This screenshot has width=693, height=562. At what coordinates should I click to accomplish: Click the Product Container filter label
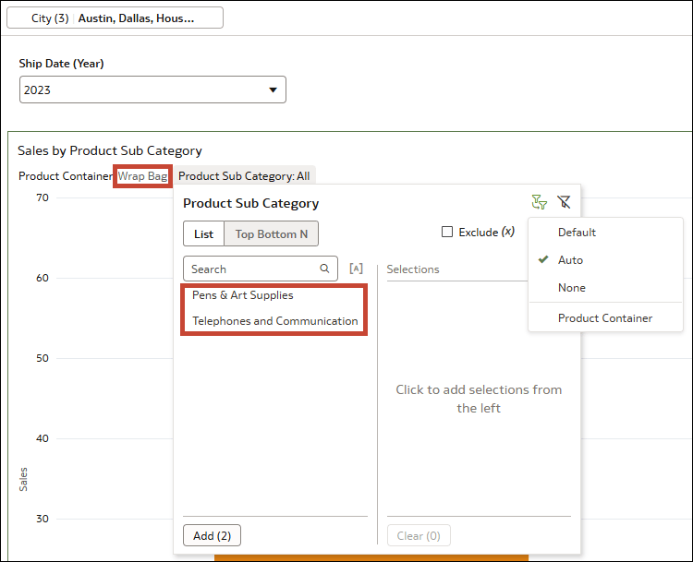coord(66,176)
